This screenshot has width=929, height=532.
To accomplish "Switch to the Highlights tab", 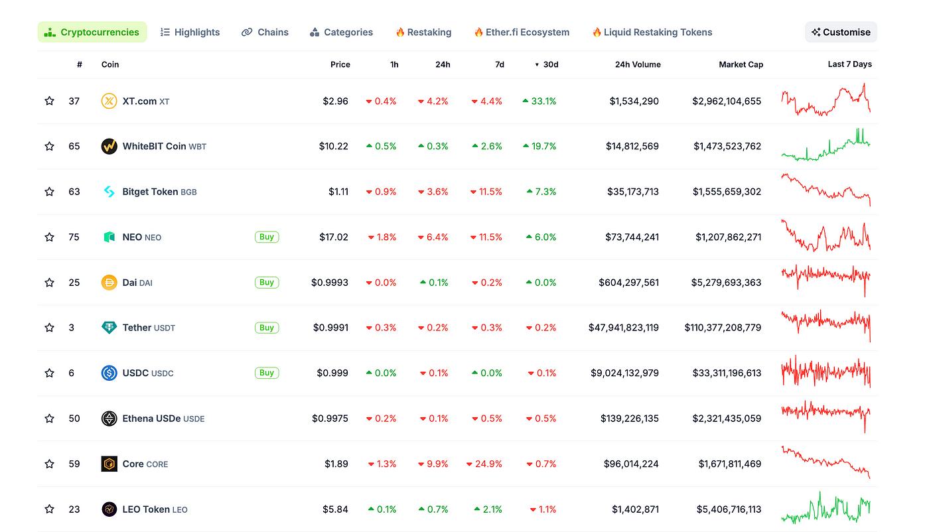I will pos(190,32).
